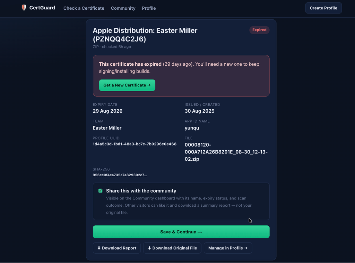Image resolution: width=355 pixels, height=263 pixels.
Task: Open the Profile nav item
Action: pos(149,8)
